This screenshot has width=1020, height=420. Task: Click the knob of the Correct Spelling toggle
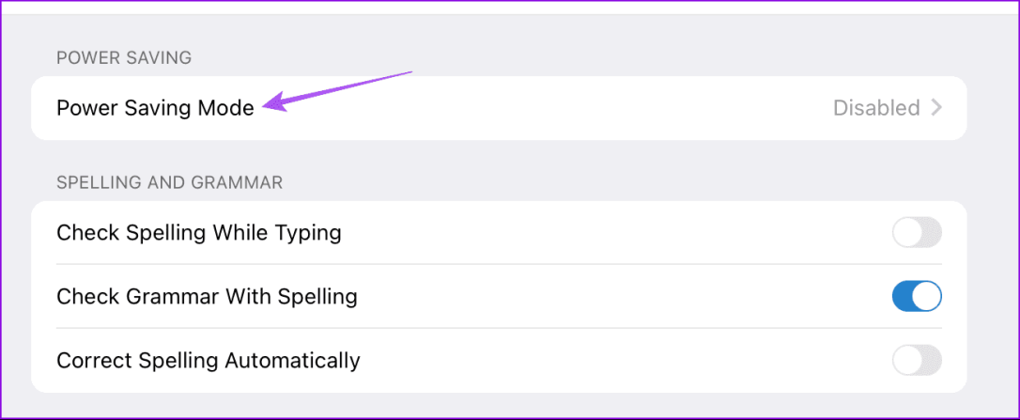pyautogui.click(x=906, y=360)
